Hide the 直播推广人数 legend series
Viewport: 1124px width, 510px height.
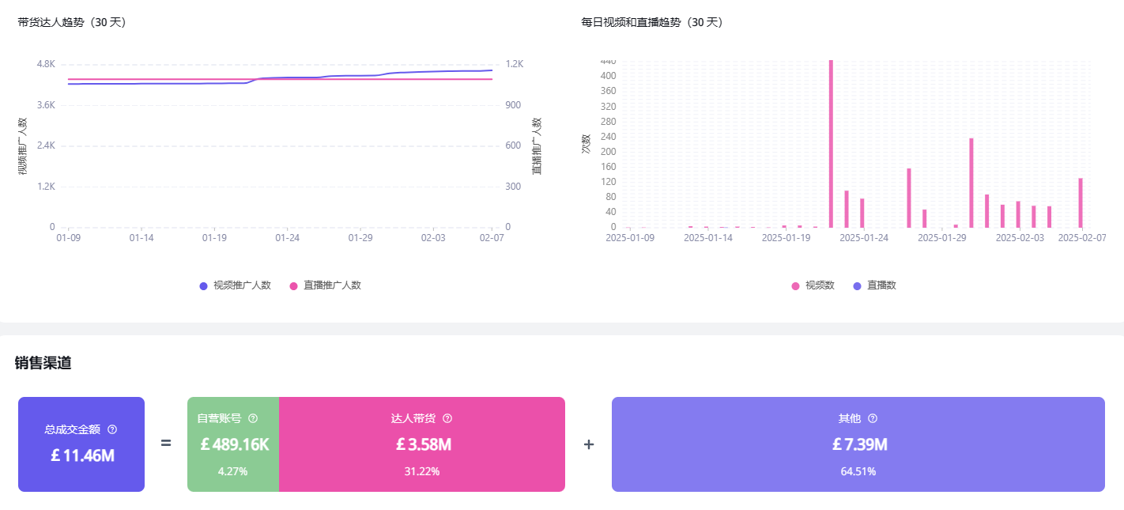tap(326, 285)
